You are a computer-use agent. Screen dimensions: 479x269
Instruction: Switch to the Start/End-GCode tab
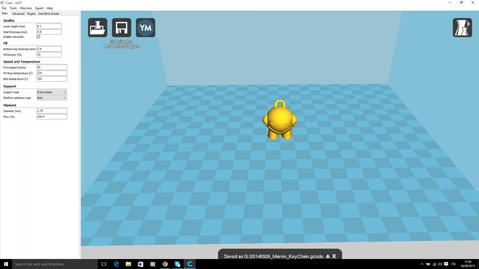click(49, 14)
